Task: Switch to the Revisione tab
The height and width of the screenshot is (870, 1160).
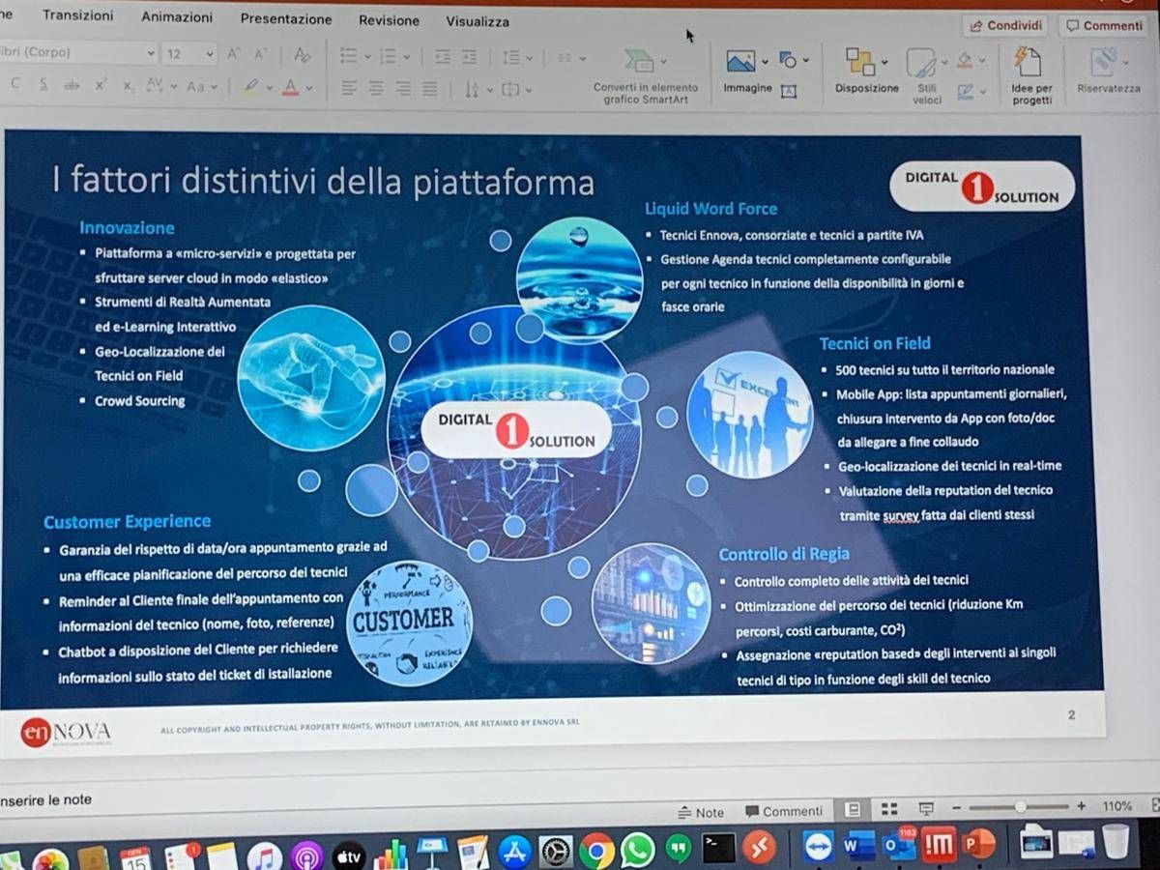Action: pyautogui.click(x=389, y=20)
